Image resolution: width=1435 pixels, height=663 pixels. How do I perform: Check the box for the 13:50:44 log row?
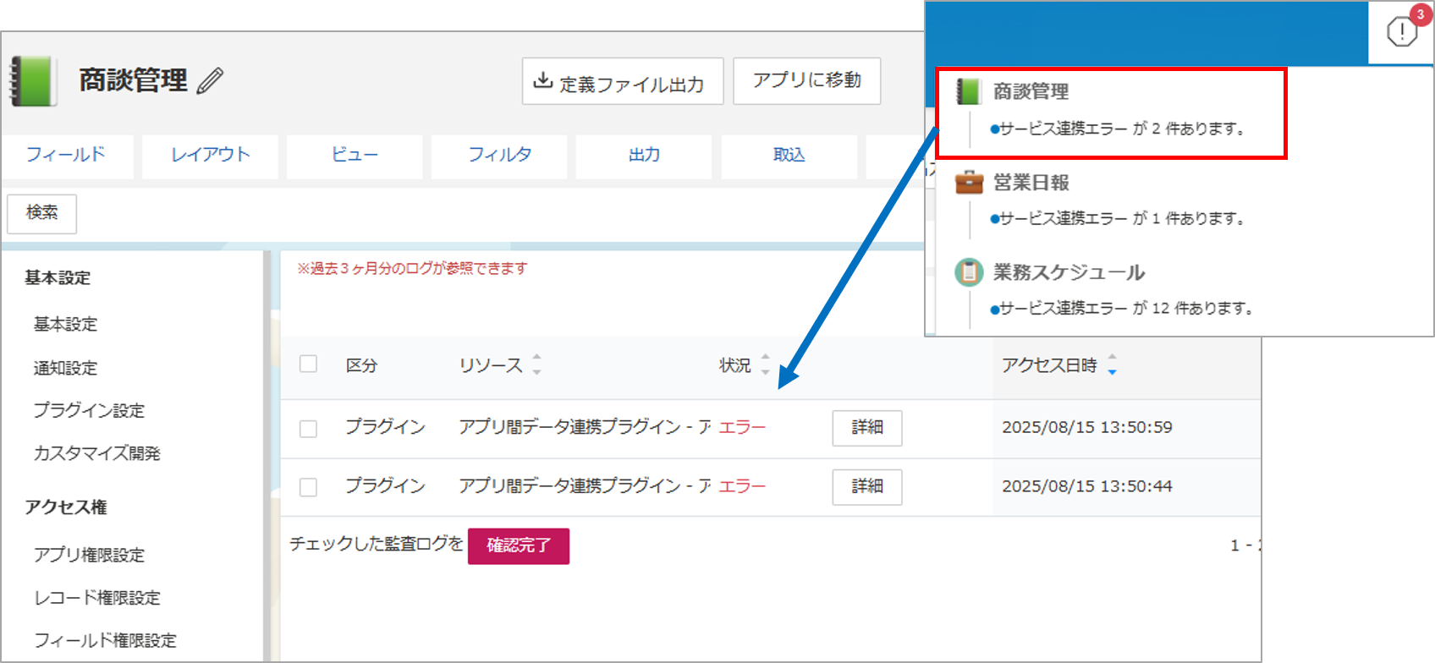309,488
